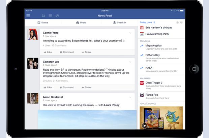Open Laura Posey tagged name link

point(112,105)
